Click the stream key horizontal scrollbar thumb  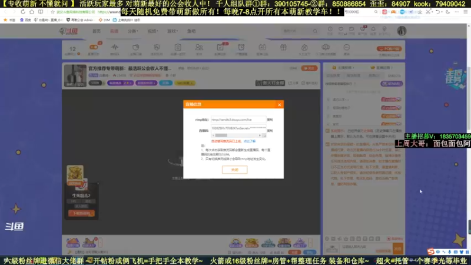click(221, 135)
